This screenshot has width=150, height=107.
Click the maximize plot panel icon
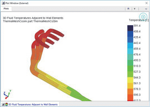pos(128,9)
